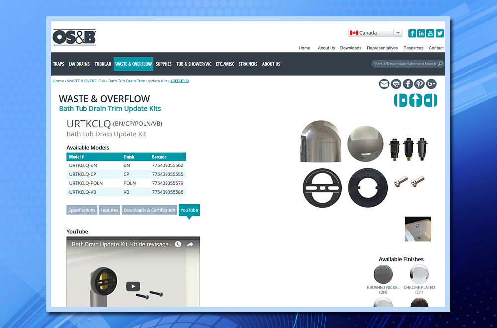
Task: Click Home in the breadcrumb trail
Action: click(x=58, y=81)
